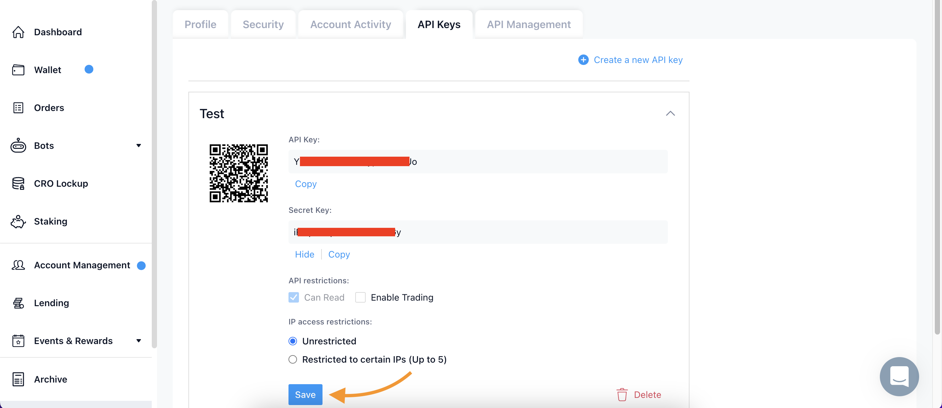Click the Orders list icon
The height and width of the screenshot is (408, 942).
tap(18, 108)
